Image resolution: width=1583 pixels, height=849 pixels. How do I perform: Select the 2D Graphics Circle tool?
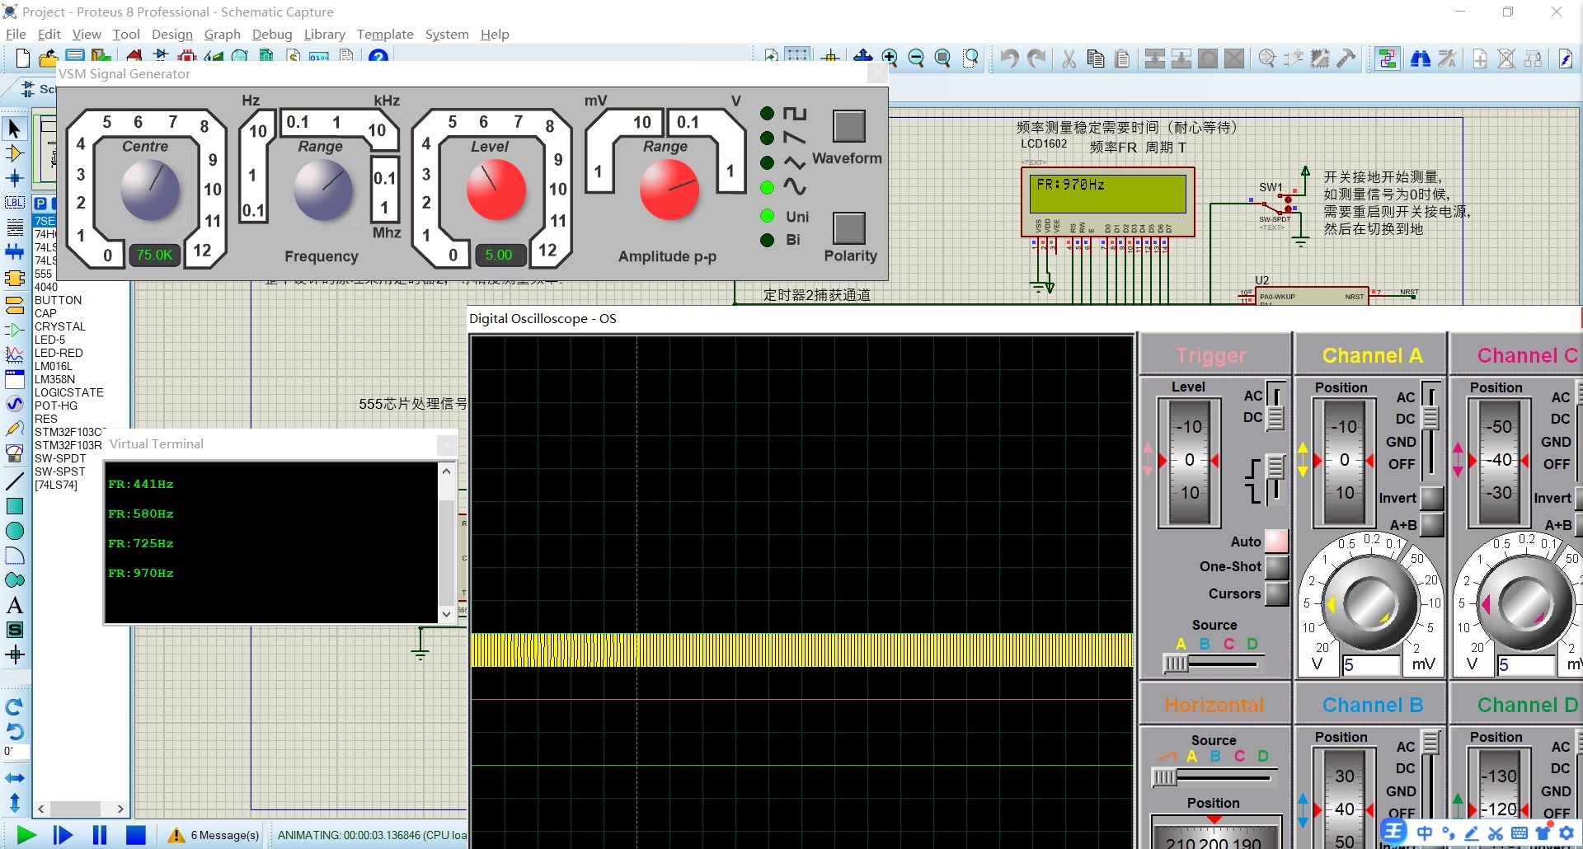click(14, 531)
